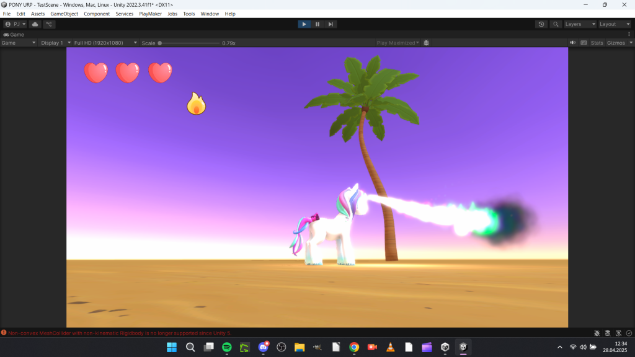
Task: Advance one frame with the Step button
Action: click(x=331, y=24)
